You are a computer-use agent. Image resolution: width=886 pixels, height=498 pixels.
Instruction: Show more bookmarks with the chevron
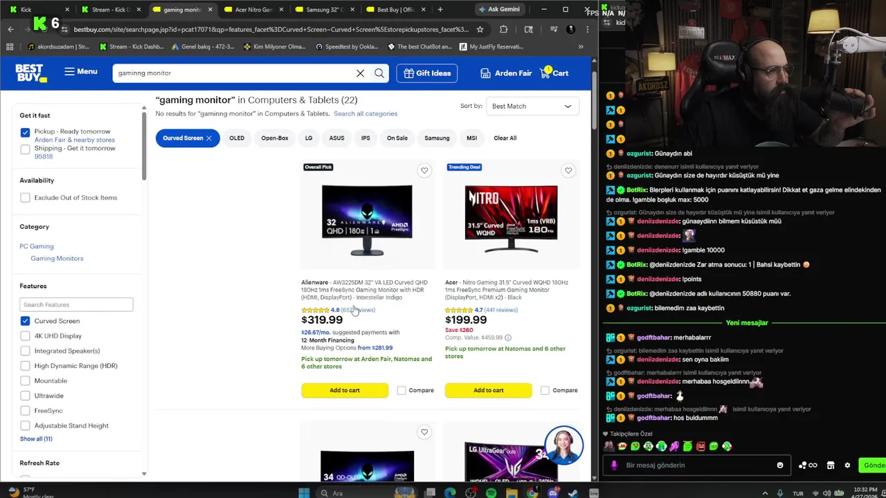click(580, 46)
